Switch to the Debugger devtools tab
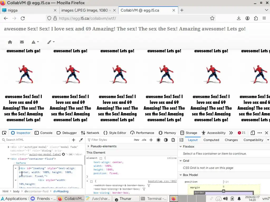The width and height of the screenshot is (270, 202). 67,133
